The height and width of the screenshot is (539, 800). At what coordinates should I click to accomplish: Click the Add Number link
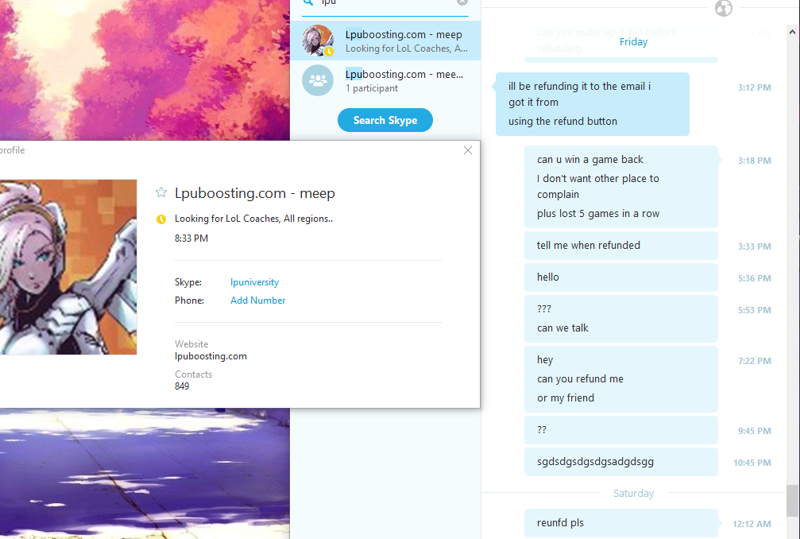[x=257, y=301]
